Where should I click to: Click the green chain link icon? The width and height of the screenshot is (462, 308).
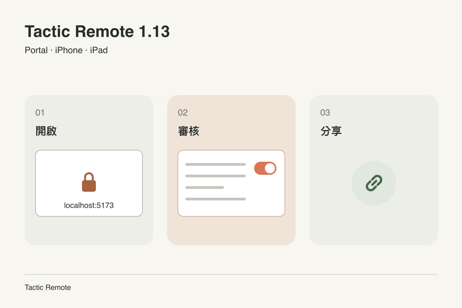pyautogui.click(x=374, y=183)
